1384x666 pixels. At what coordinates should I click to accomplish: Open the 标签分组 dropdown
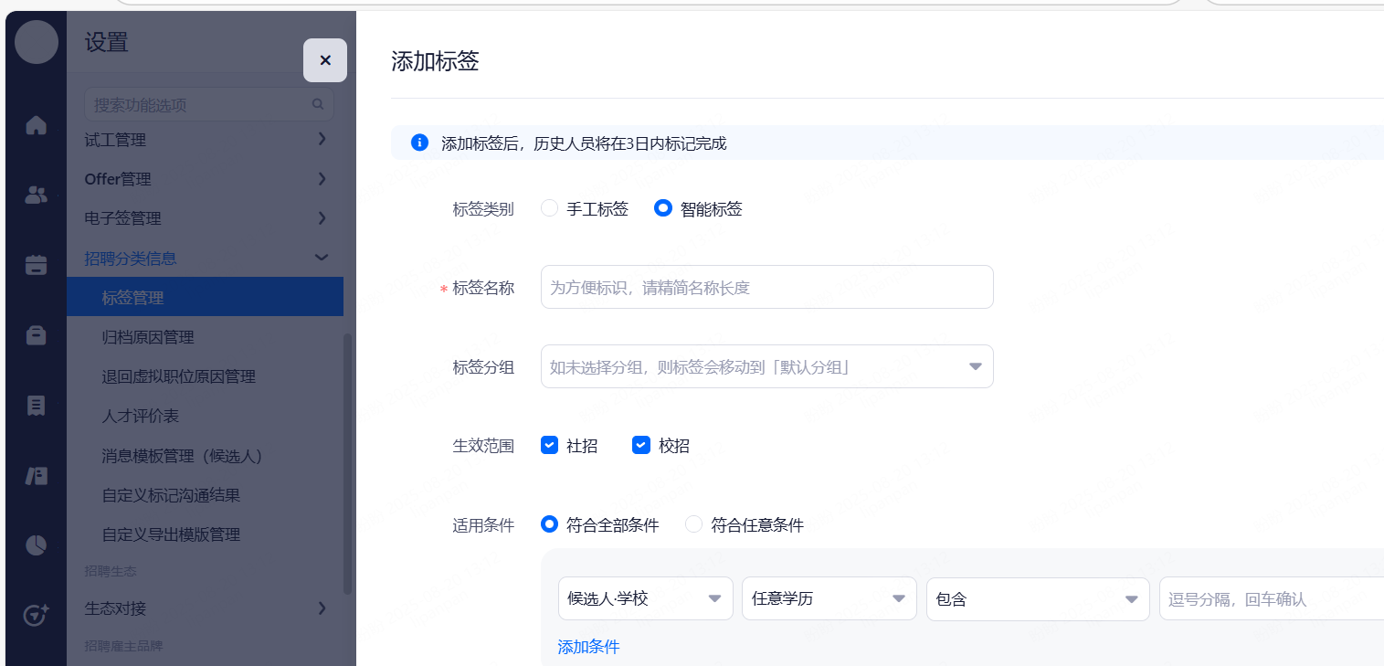click(766, 366)
